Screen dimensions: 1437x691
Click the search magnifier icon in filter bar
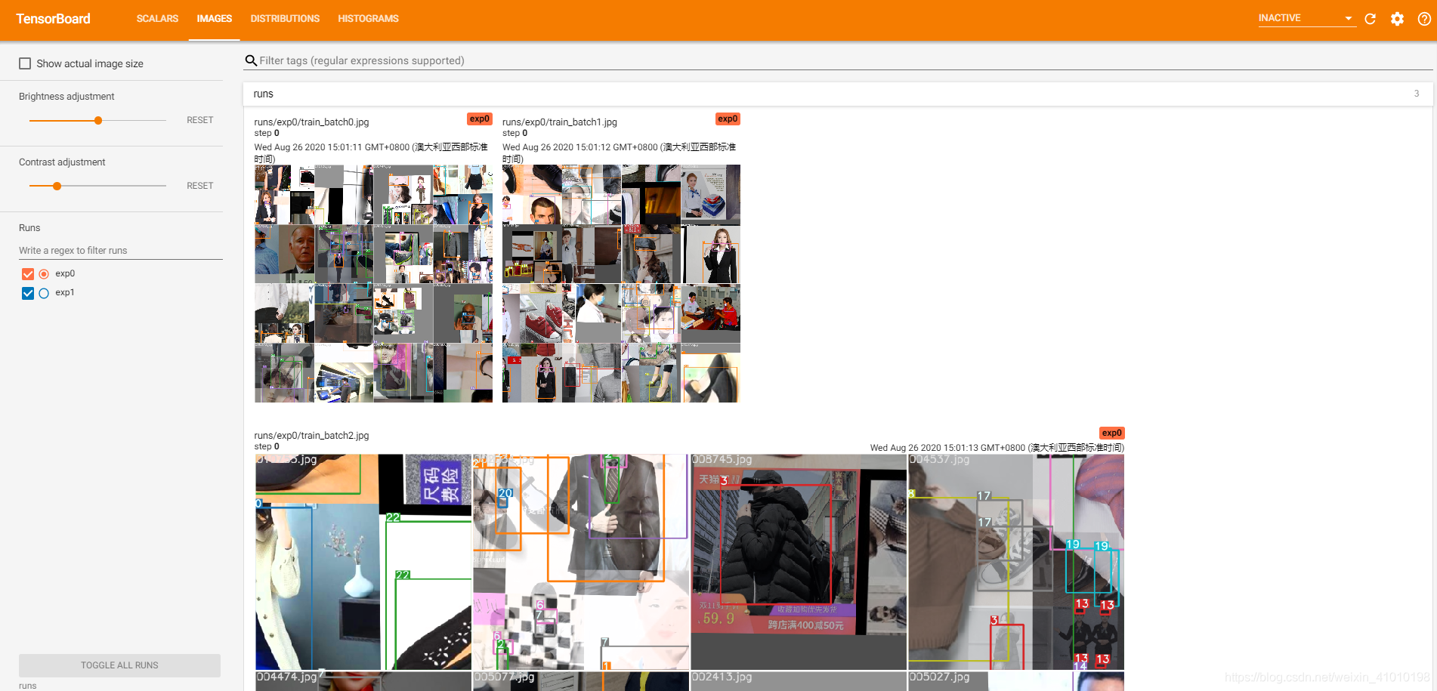coord(251,60)
